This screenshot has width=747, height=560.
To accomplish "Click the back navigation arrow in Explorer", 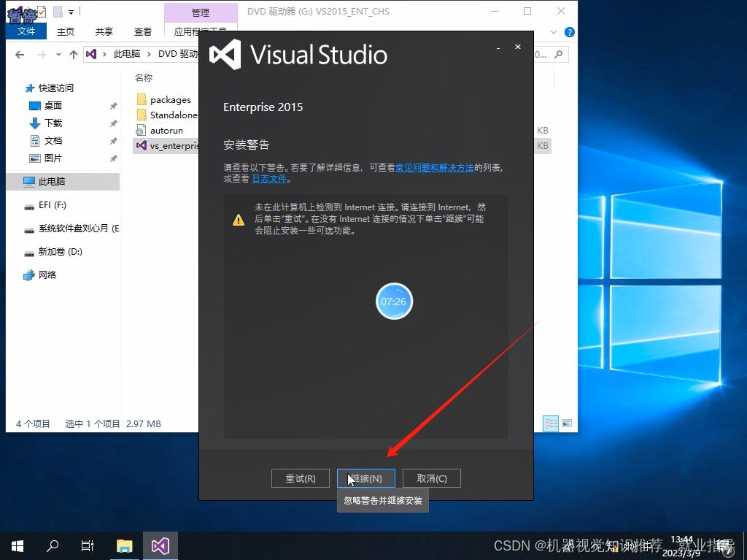I will click(19, 54).
